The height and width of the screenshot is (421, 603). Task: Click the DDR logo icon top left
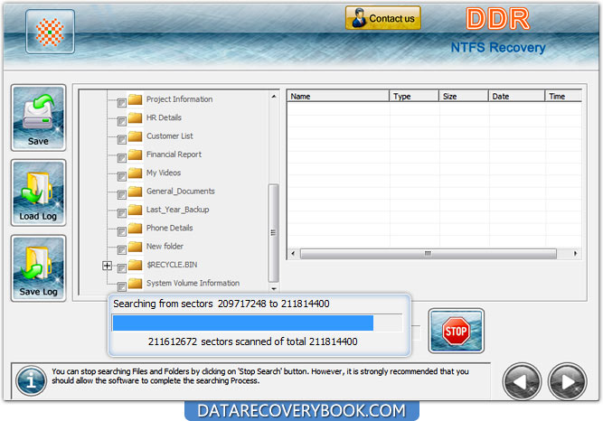(50, 32)
